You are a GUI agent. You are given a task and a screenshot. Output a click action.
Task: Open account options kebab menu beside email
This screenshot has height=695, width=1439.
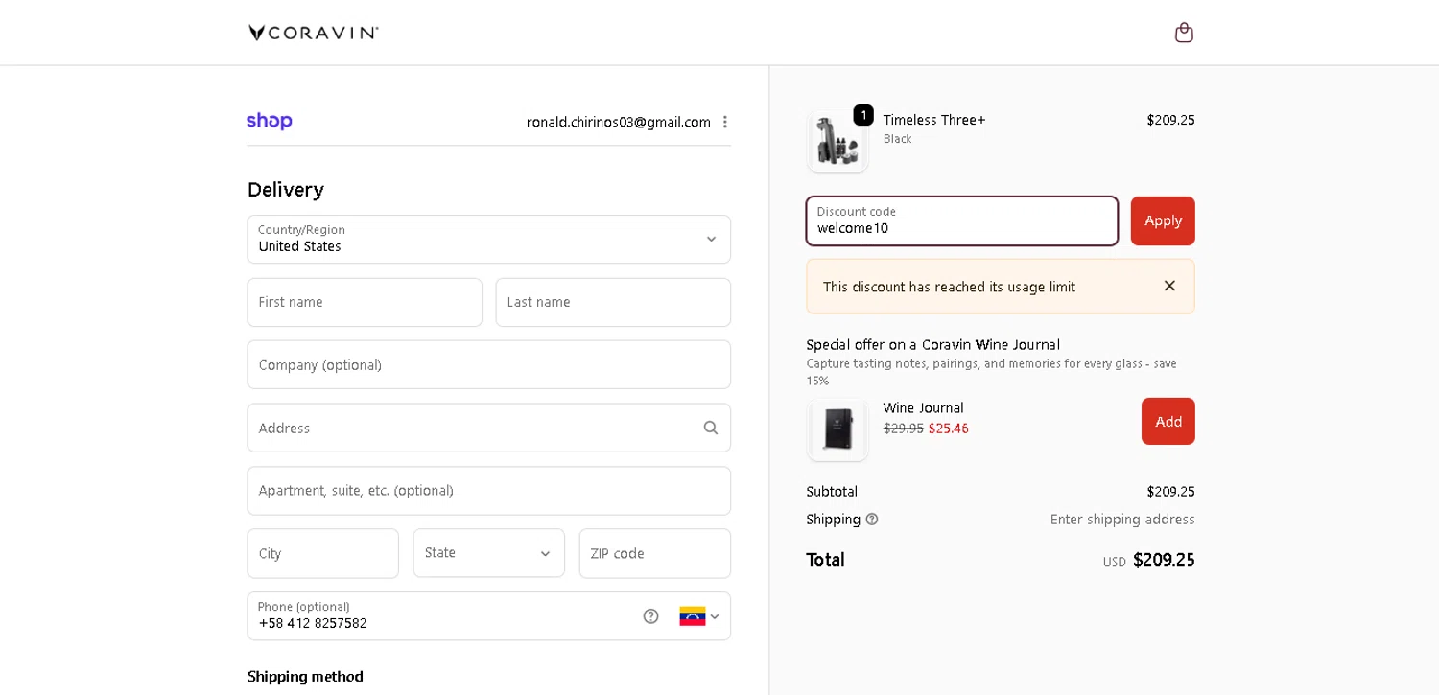click(725, 122)
